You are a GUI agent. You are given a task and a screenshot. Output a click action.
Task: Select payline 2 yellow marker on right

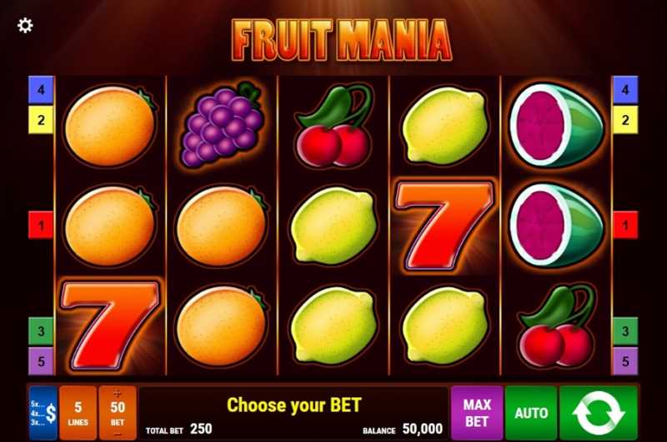click(x=625, y=120)
